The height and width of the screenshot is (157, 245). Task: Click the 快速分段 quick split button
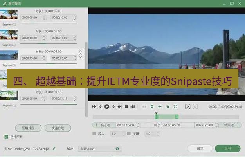pyautogui.click(x=58, y=128)
